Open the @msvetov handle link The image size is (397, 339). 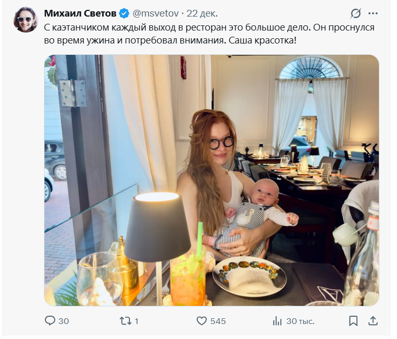[157, 13]
